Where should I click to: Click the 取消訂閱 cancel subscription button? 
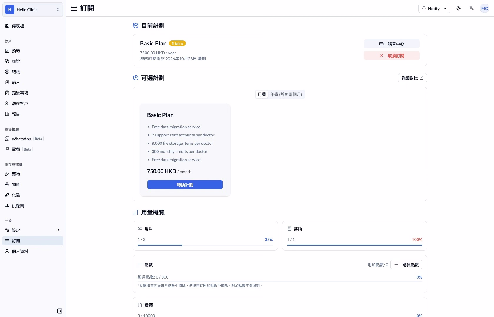point(392,55)
